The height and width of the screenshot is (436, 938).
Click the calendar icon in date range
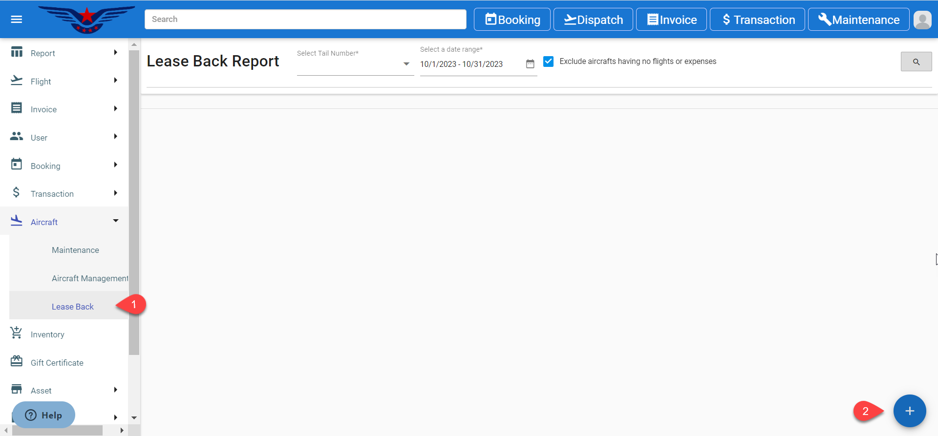tap(530, 64)
